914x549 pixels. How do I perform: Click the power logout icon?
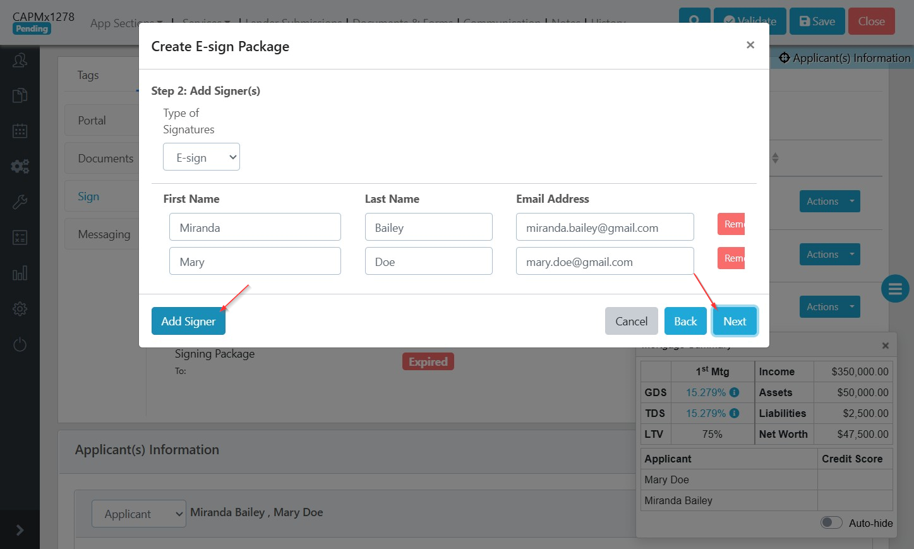tap(20, 344)
